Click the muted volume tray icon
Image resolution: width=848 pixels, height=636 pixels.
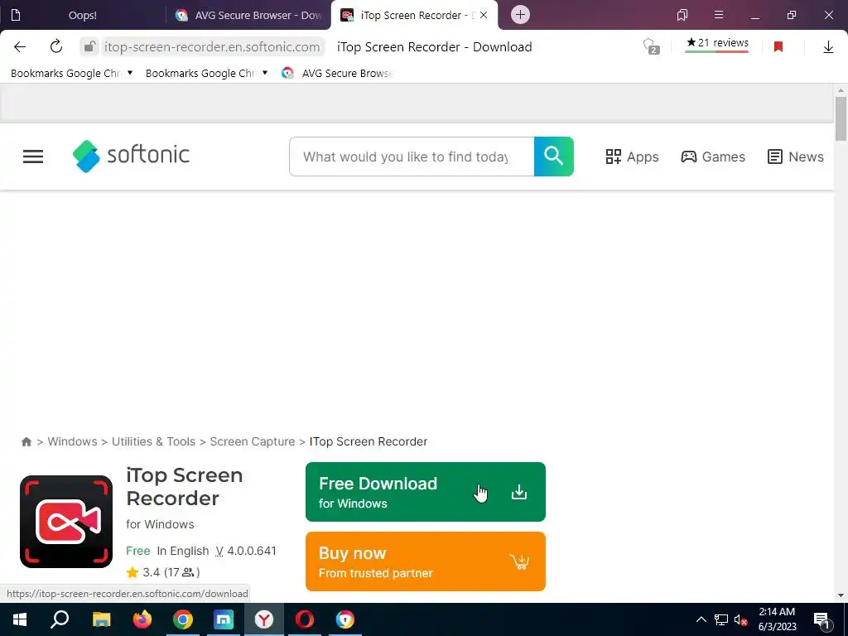click(741, 619)
